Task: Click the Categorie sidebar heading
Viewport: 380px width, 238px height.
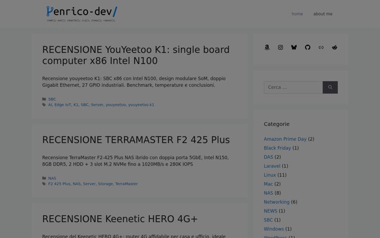Action: [x=277, y=124]
